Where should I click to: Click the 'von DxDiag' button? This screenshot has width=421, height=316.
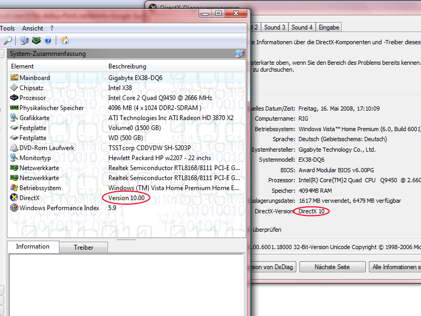(x=273, y=267)
